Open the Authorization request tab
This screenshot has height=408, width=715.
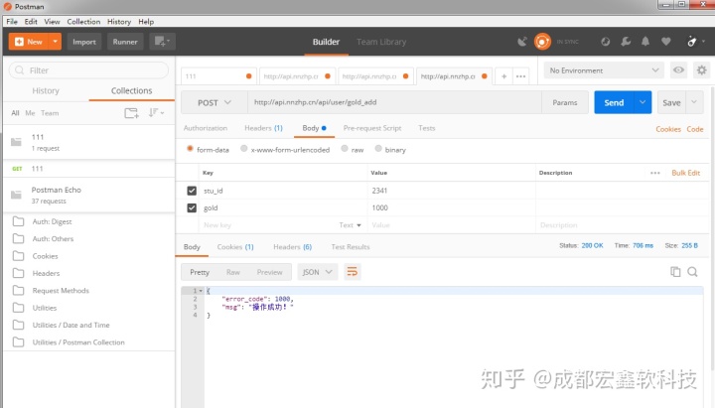(206, 128)
